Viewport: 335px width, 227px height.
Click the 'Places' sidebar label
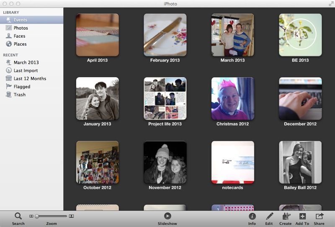20,44
